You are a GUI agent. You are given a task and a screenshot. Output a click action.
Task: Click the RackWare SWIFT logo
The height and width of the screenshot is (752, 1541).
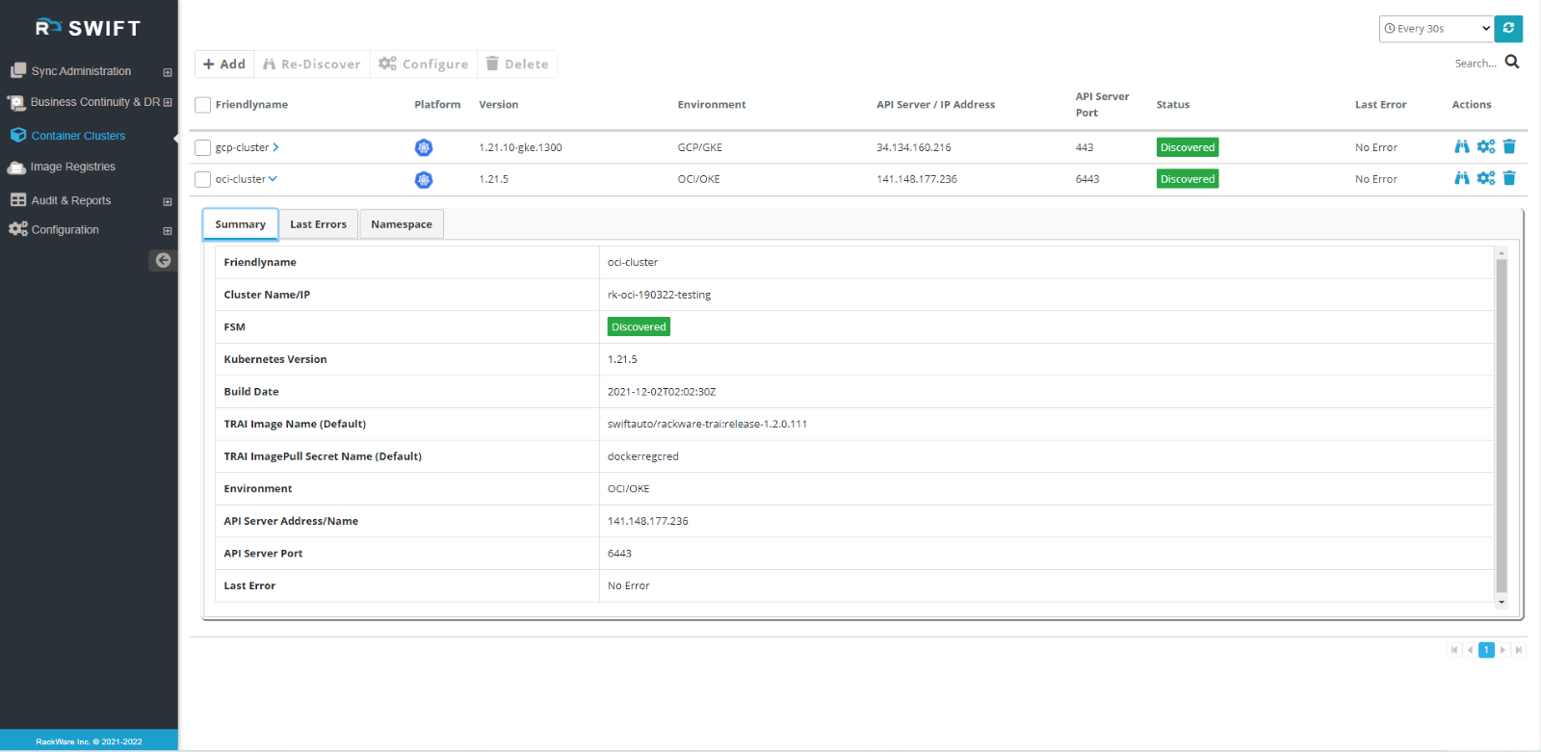pyautogui.click(x=88, y=28)
